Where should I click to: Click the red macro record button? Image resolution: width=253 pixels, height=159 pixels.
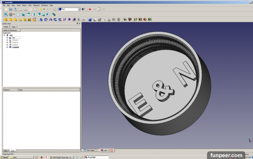(90, 9)
